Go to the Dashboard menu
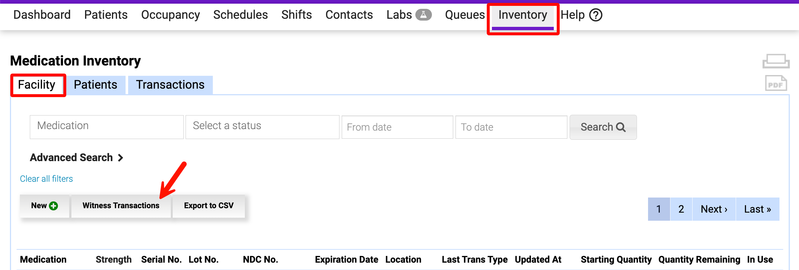Viewport: 799px width, 270px height. tap(42, 15)
